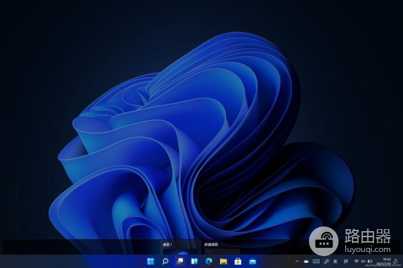
Task: Toggle the 英 input language indicator
Action: [336, 261]
